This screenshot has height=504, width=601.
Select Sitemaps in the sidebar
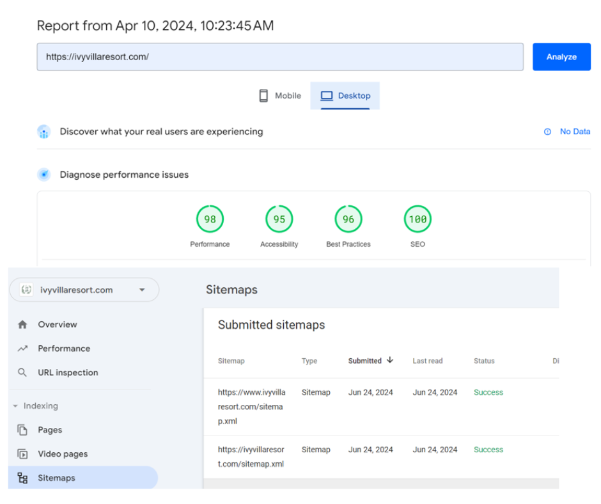tap(56, 478)
